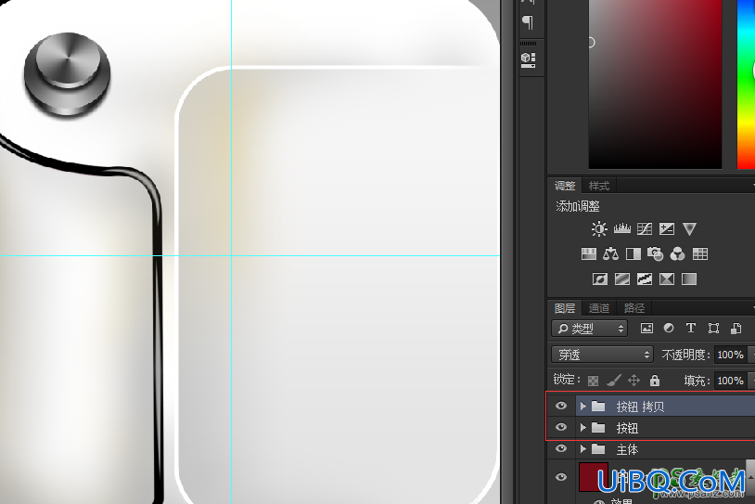Filter layers by pixel layers
The height and width of the screenshot is (504, 755).
[646, 329]
